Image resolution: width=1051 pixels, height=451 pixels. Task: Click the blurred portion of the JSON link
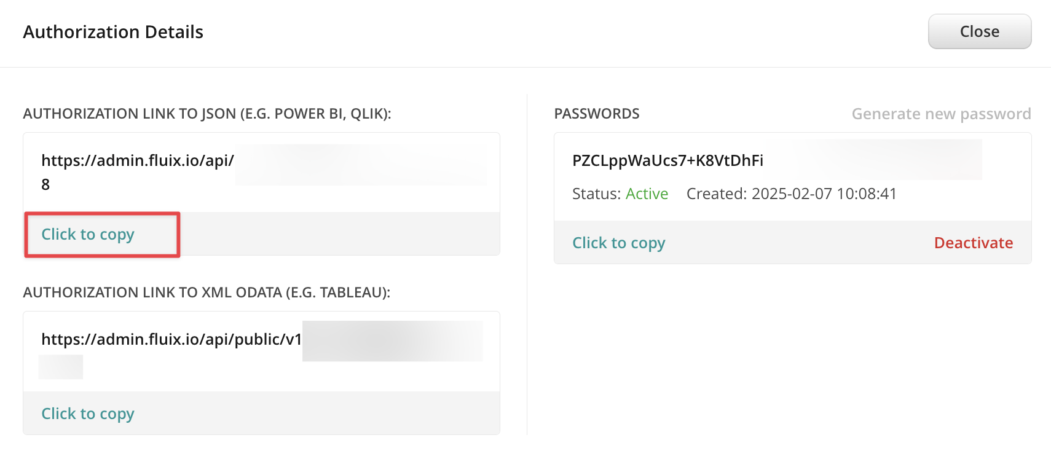(360, 165)
